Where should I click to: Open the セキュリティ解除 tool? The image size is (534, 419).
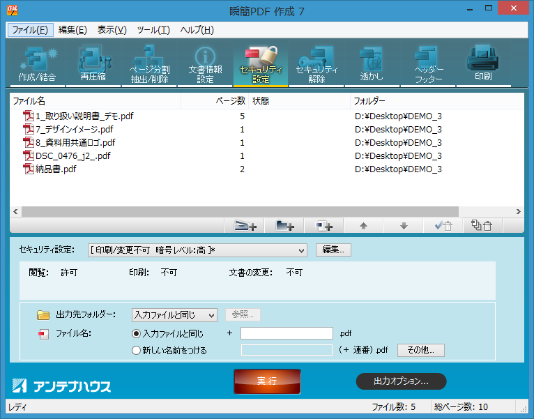(316, 65)
